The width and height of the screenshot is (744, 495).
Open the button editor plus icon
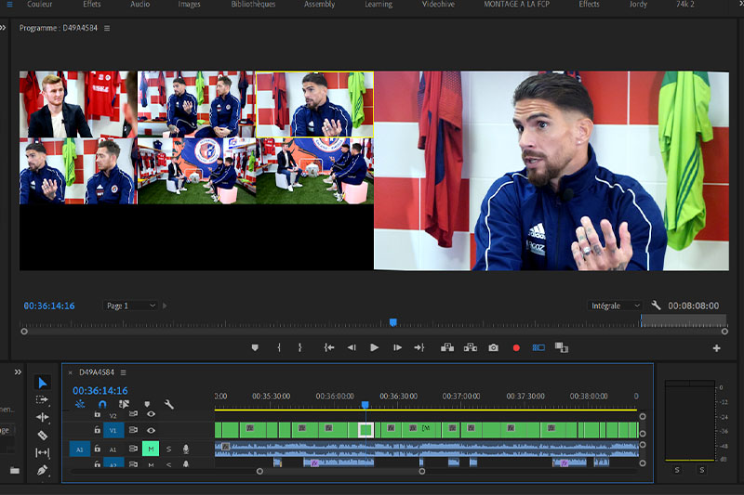click(x=716, y=348)
